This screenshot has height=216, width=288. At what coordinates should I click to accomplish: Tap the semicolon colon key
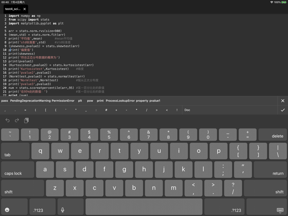tap(223, 170)
